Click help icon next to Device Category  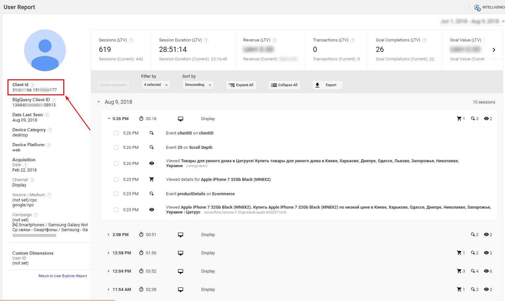[50, 130]
